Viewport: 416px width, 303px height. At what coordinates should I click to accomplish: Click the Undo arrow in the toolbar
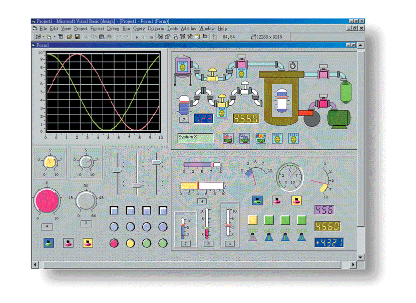click(x=119, y=37)
